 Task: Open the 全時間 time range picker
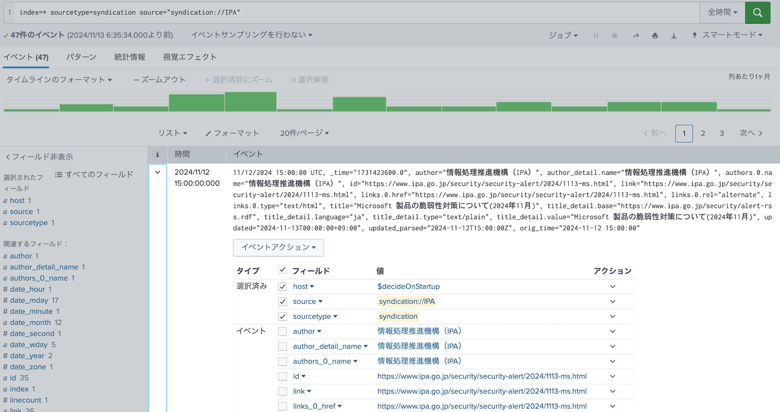pos(722,13)
